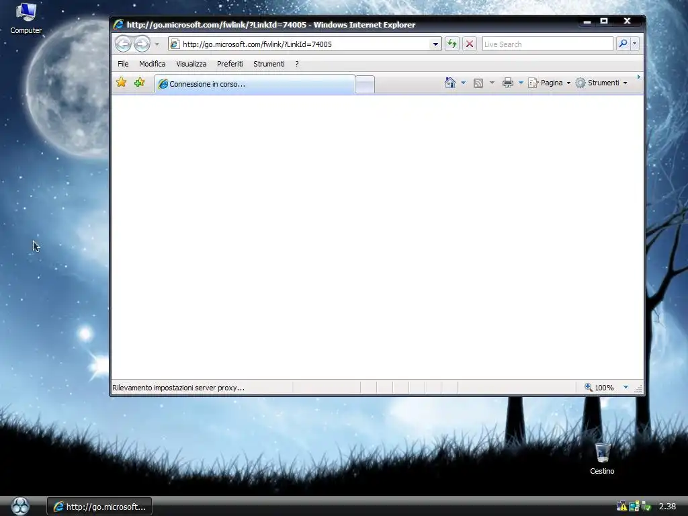Viewport: 688px width, 516px height.
Task: Click the red Stop loading button
Action: point(470,44)
